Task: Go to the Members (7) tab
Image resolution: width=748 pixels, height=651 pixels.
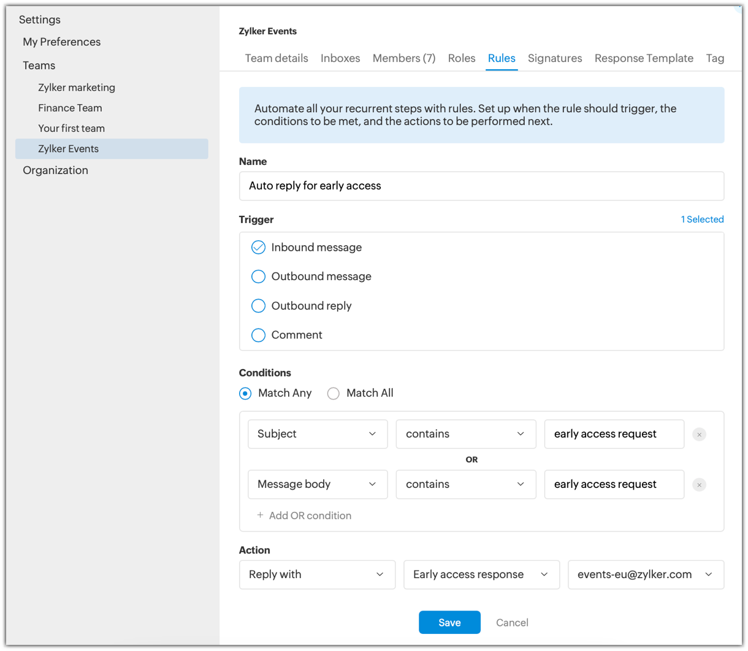Action: (x=404, y=58)
